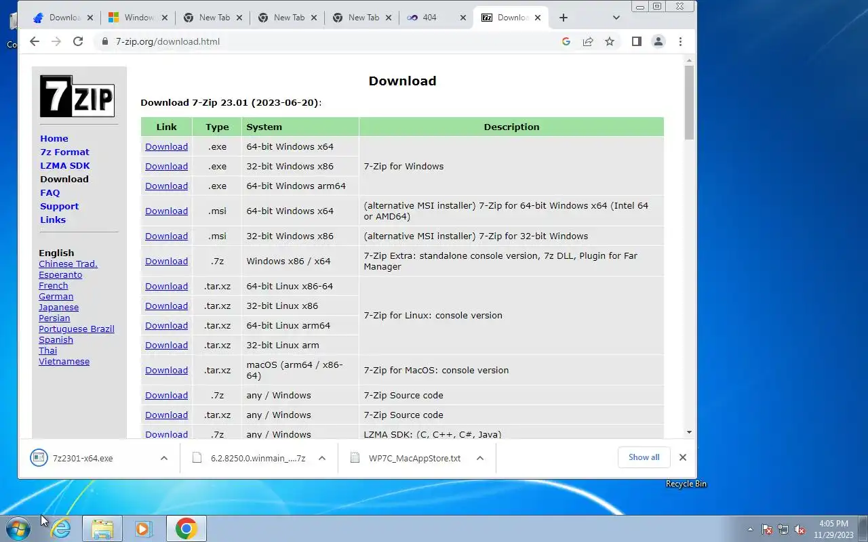Image resolution: width=868 pixels, height=542 pixels.
Task: Download 64-bit Linux x86-64 tar.xz
Action: coord(166,286)
